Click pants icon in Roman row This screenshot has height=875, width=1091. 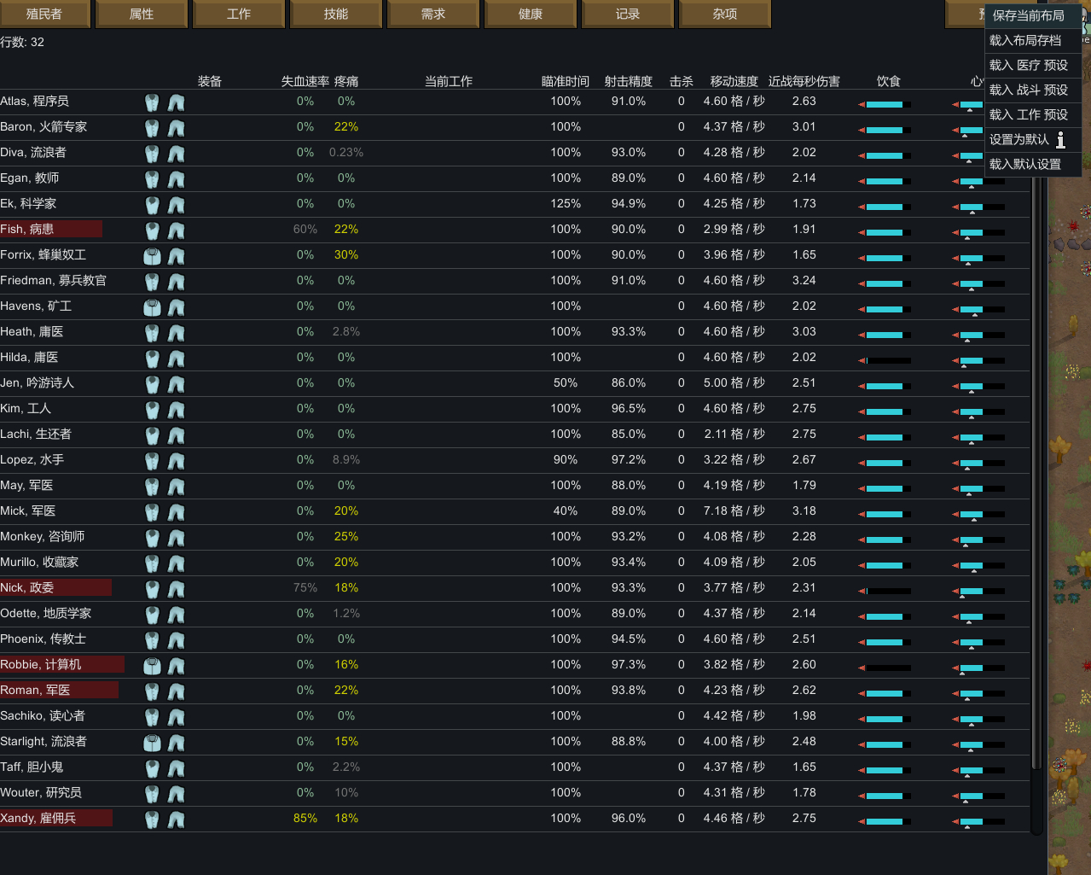coord(177,691)
